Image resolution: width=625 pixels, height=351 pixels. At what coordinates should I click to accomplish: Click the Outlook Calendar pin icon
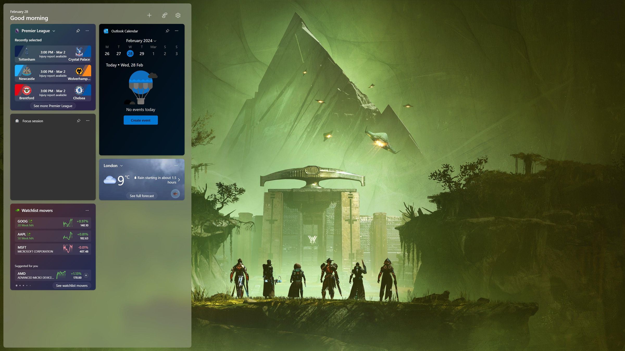pos(167,31)
